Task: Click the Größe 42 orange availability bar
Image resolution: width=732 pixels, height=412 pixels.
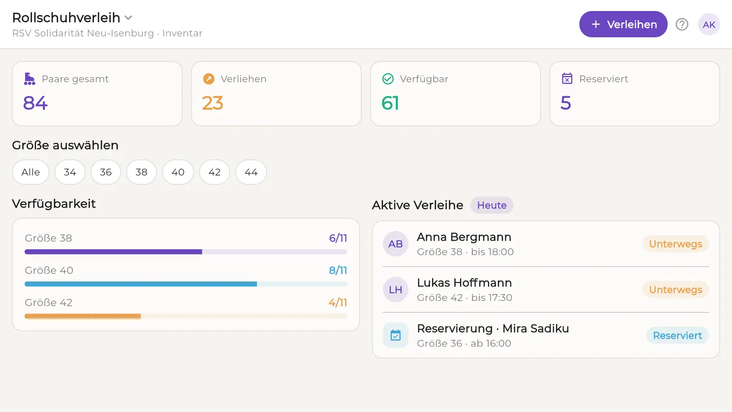Action: [186, 316]
